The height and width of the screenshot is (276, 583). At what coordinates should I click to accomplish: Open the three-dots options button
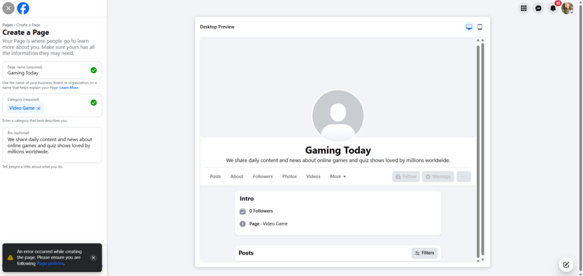pyautogui.click(x=464, y=177)
